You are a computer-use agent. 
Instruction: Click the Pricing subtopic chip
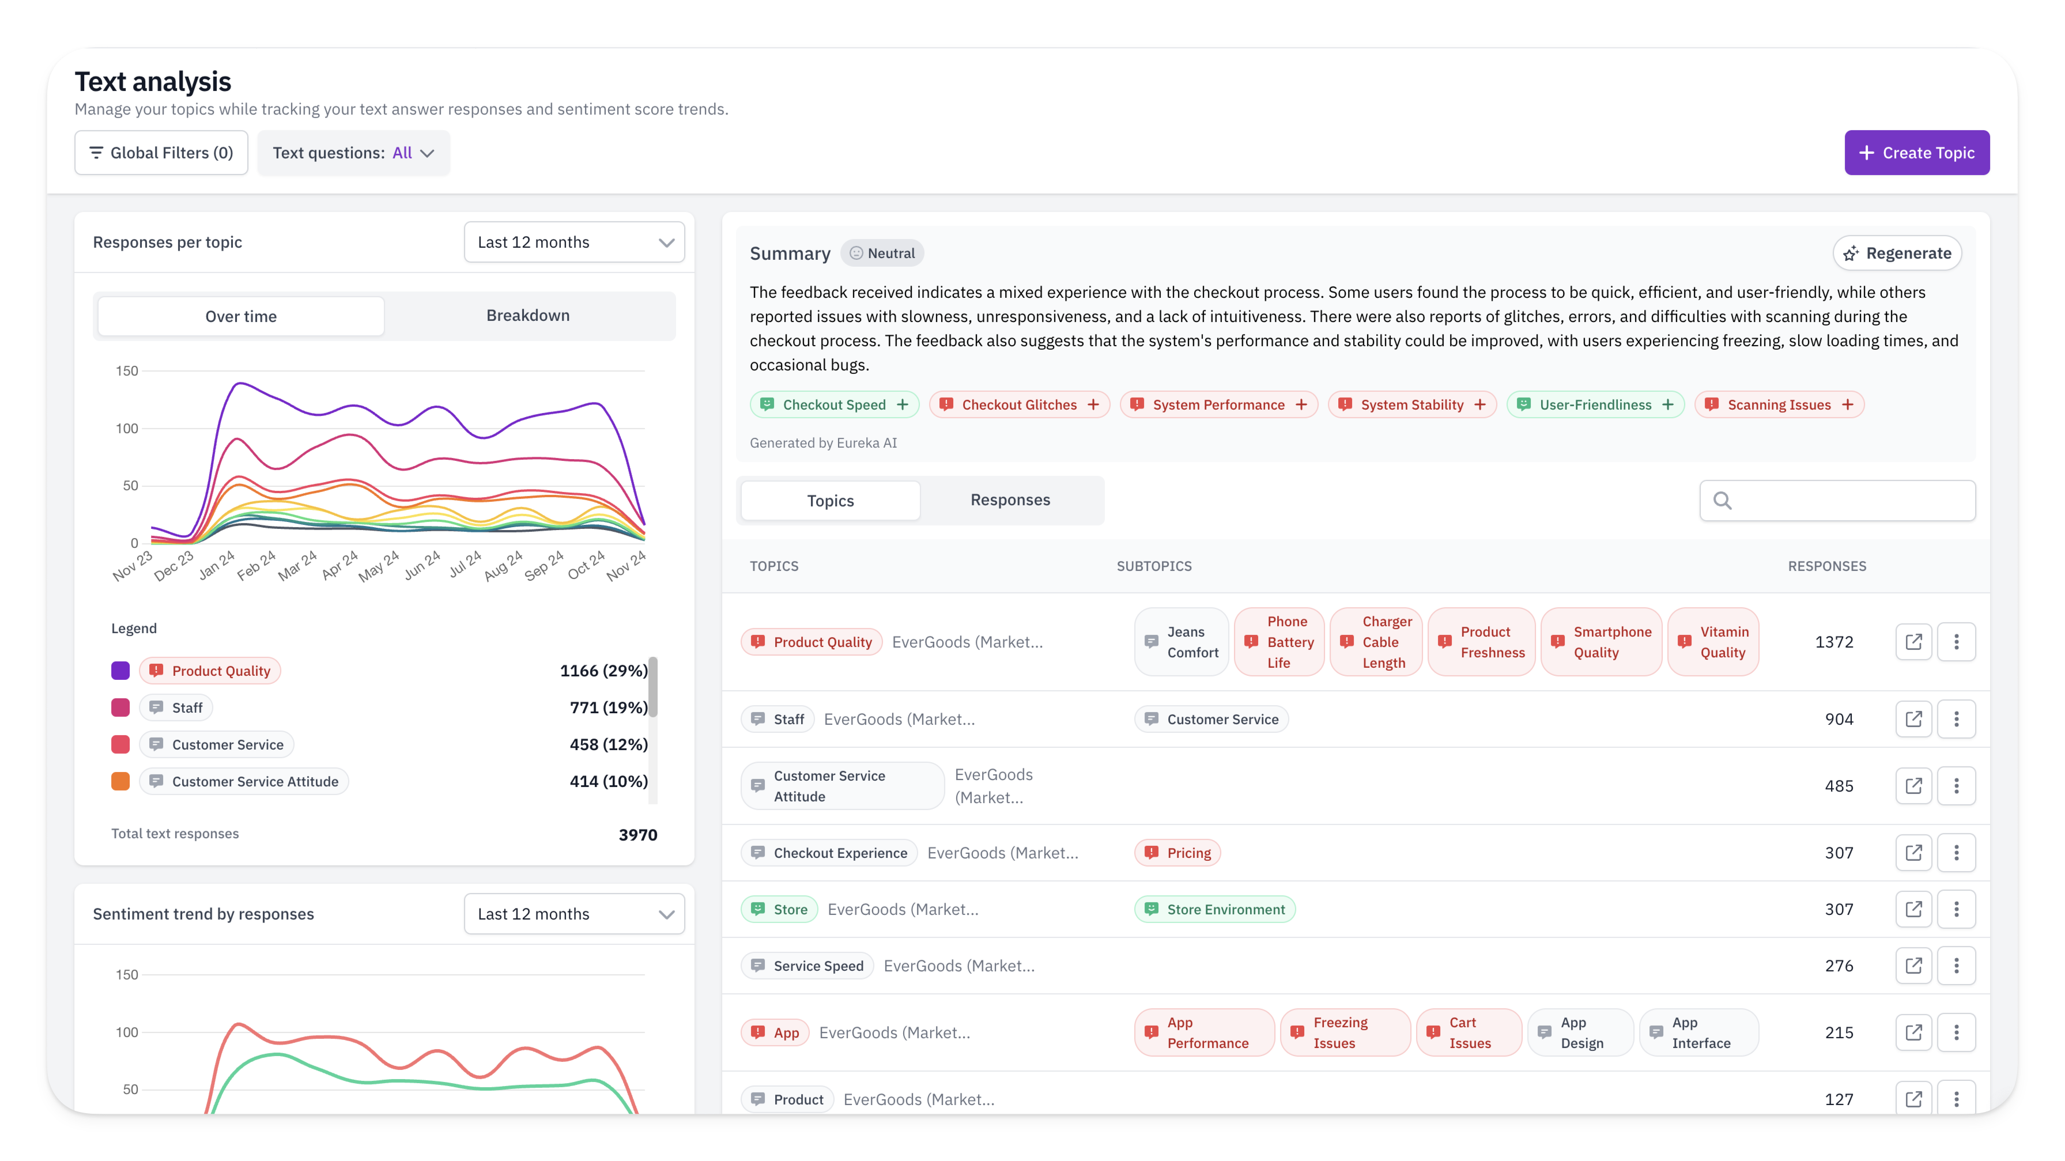point(1177,853)
